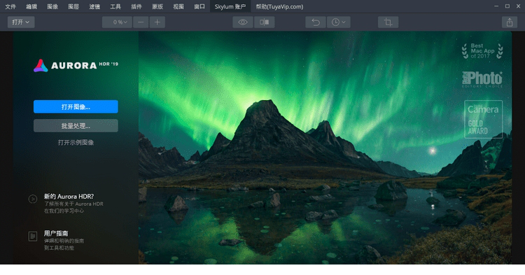
Task: Open the 视图 menu
Action: (178, 6)
